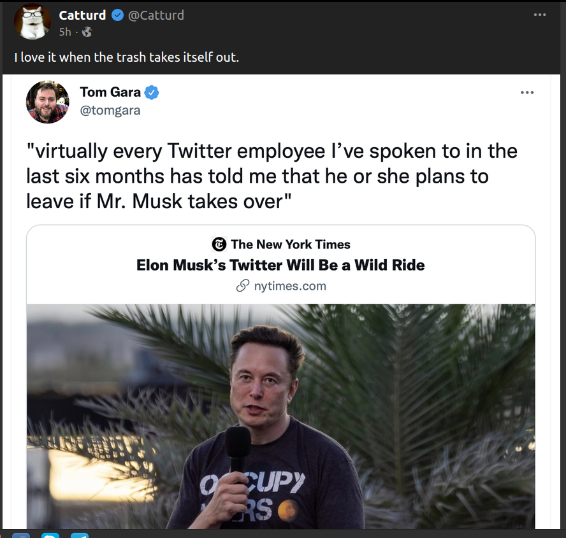Click Catturd's blue verified badge
The image size is (566, 538).
click(118, 15)
